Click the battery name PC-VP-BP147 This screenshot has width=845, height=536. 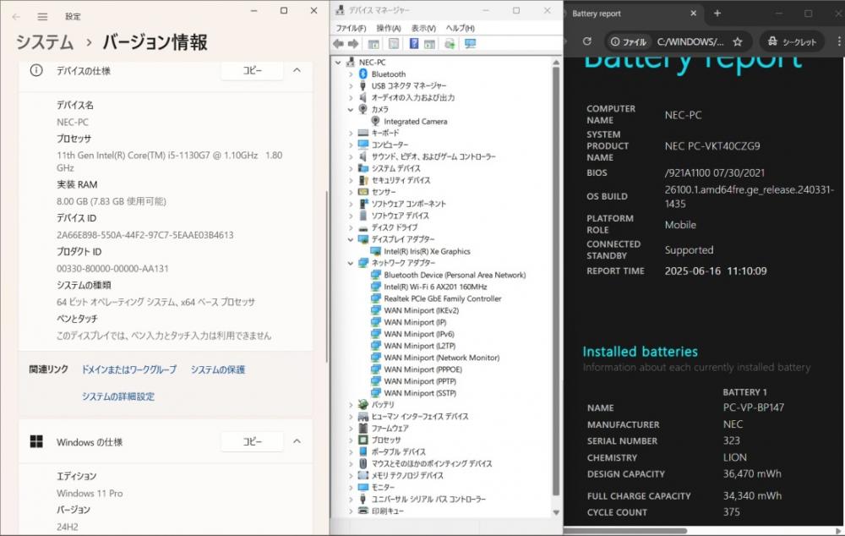click(754, 407)
